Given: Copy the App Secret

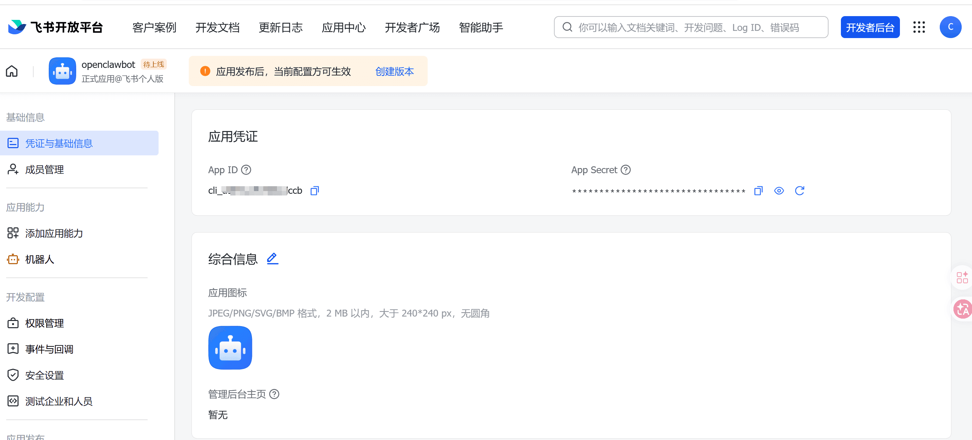Looking at the screenshot, I should tap(758, 191).
